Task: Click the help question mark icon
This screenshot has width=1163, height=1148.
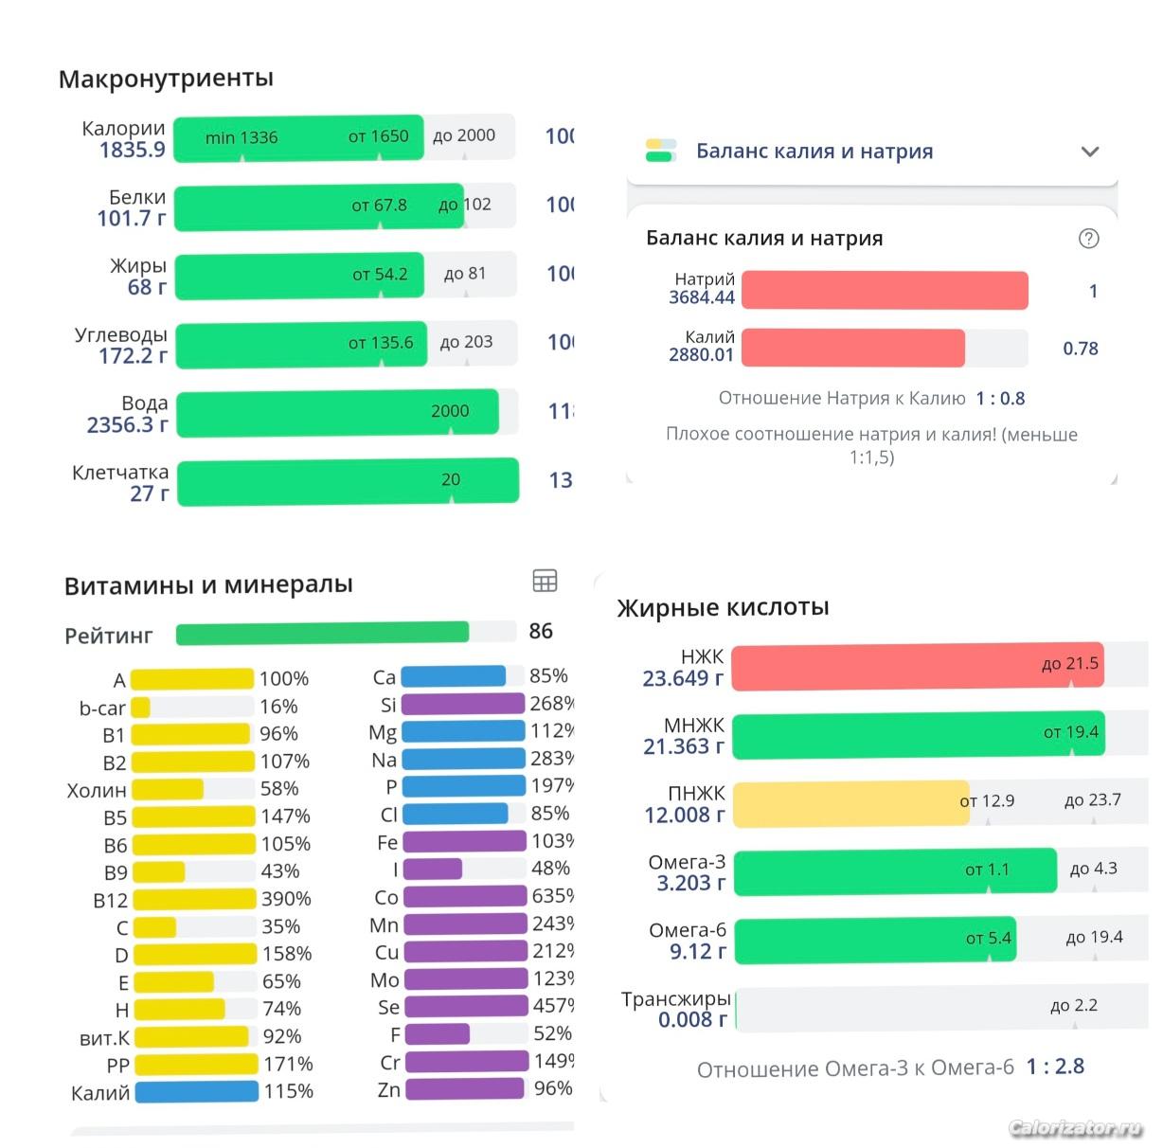Action: click(1089, 239)
